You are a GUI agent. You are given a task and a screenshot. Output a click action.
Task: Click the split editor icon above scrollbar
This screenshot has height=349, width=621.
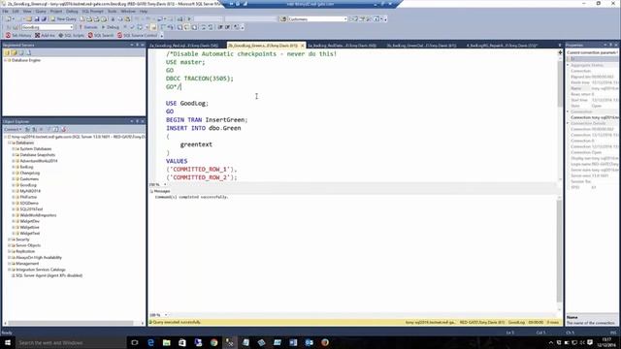560,52
